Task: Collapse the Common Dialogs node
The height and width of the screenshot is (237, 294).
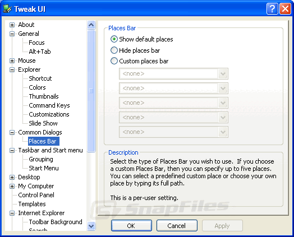Action: [x=12, y=132]
